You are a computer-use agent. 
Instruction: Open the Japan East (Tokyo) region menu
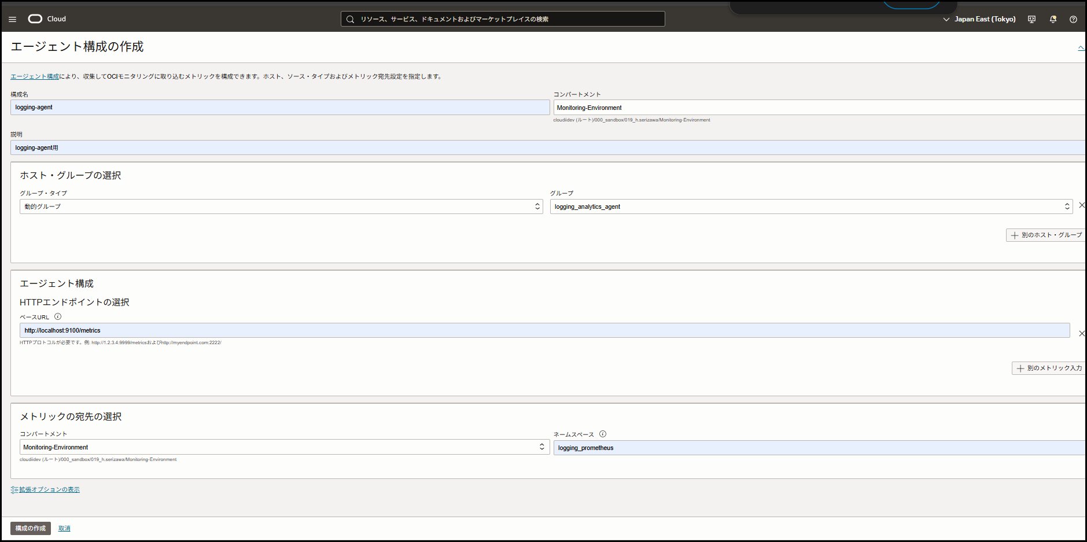click(x=979, y=19)
